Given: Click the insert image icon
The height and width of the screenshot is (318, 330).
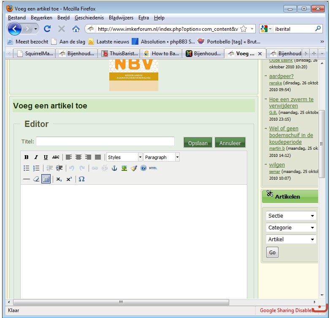Looking at the screenshot, I should pos(124,168).
